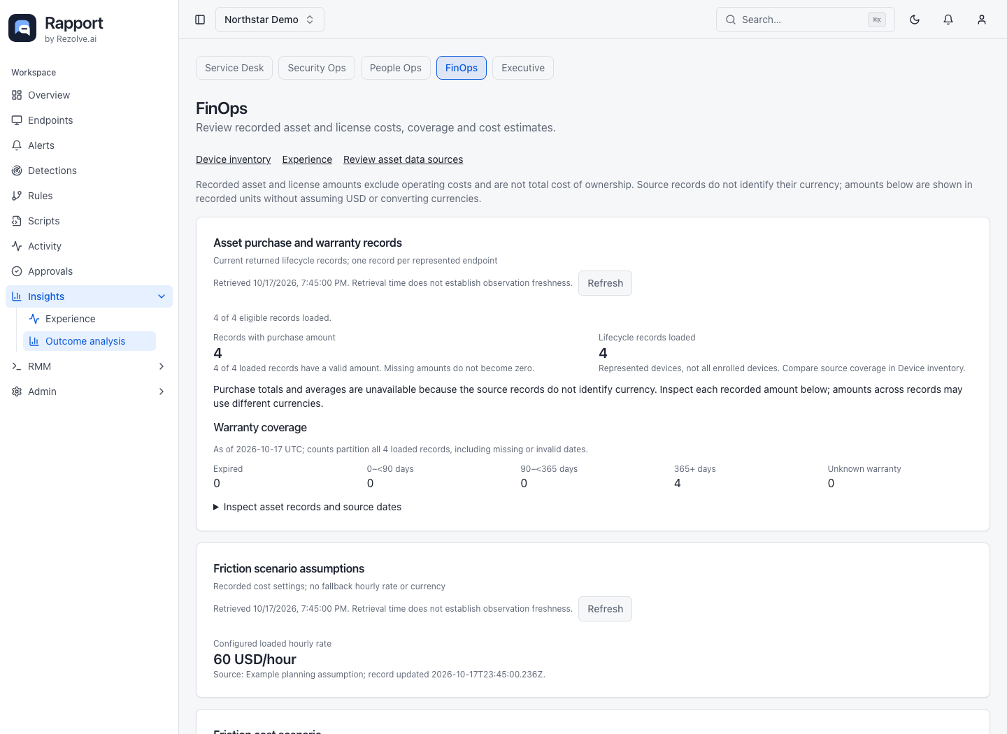
Task: Click the Detections radar icon
Action: tap(17, 171)
